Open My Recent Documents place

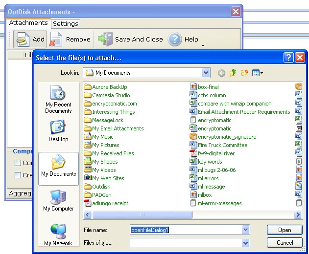coord(58,99)
